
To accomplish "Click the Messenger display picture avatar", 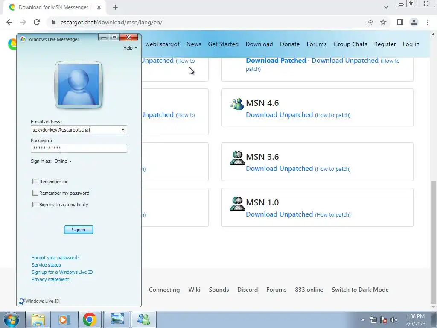I will (79, 85).
